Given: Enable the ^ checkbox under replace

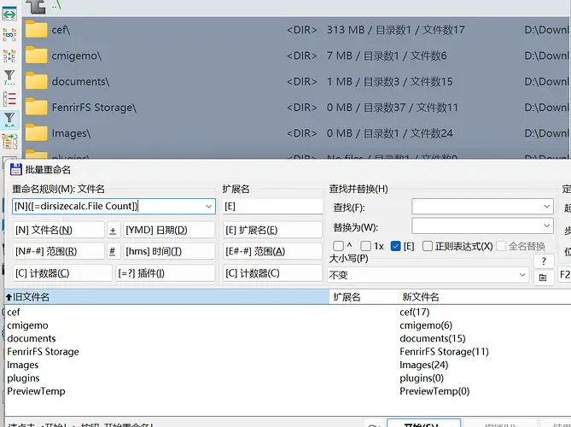Looking at the screenshot, I should (338, 246).
